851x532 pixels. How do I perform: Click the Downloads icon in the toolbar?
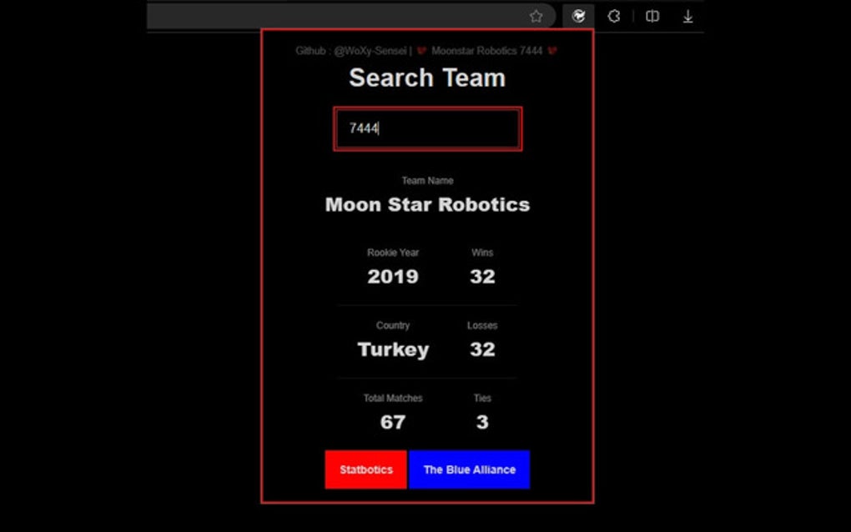687,16
